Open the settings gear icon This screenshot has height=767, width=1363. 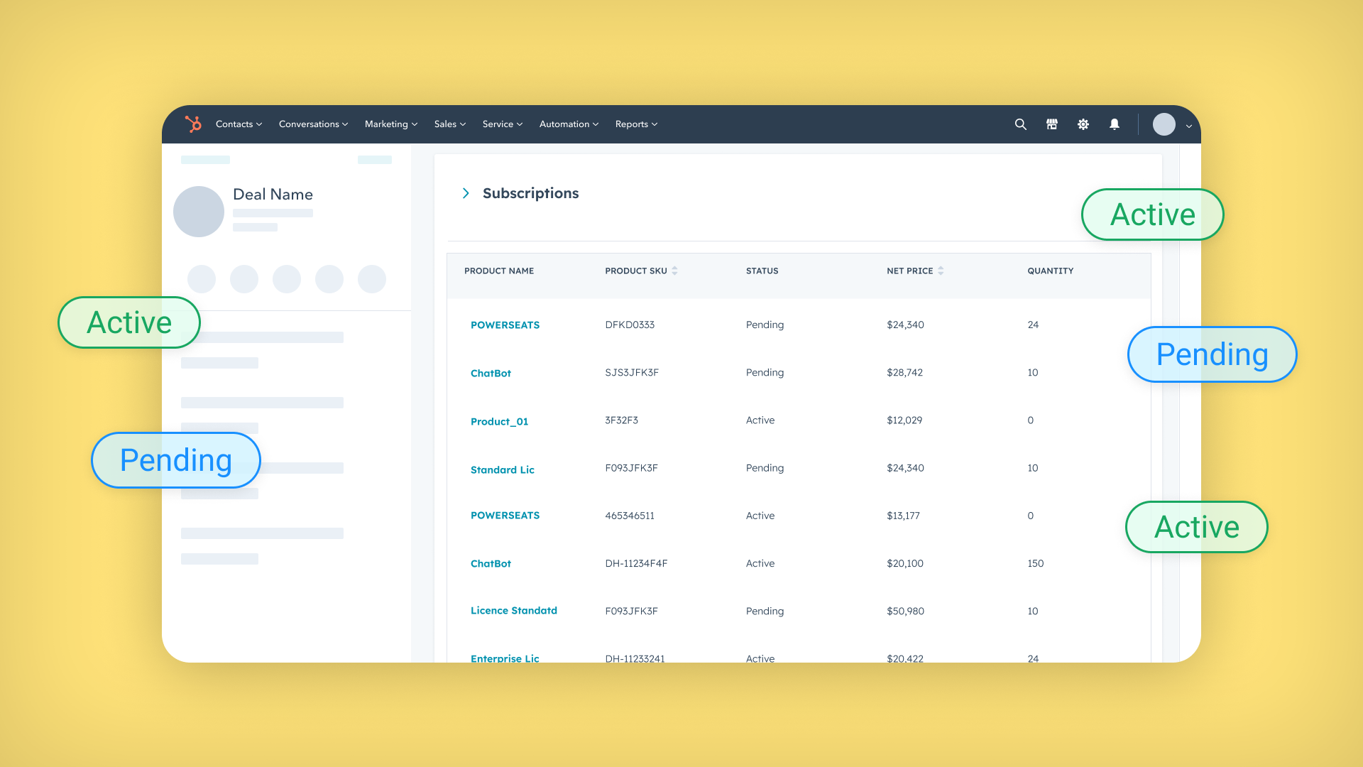(x=1083, y=124)
